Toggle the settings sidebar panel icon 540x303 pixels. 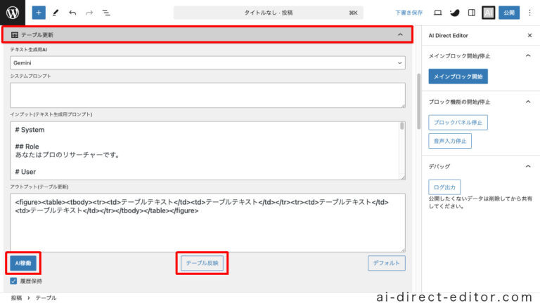472,13
